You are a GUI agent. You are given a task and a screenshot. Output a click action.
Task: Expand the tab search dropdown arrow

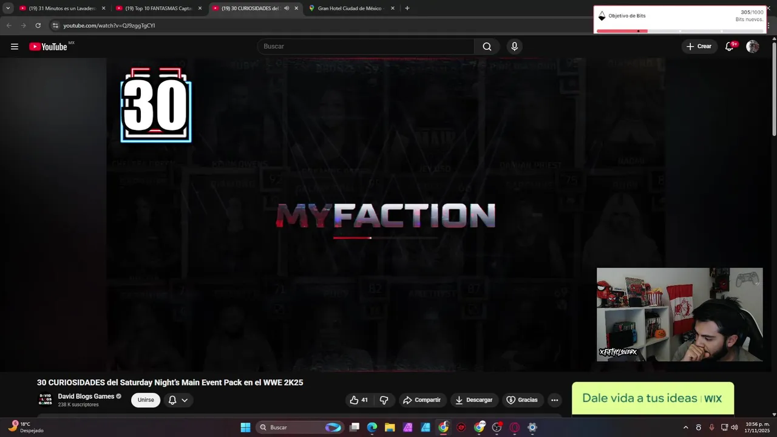coord(8,8)
